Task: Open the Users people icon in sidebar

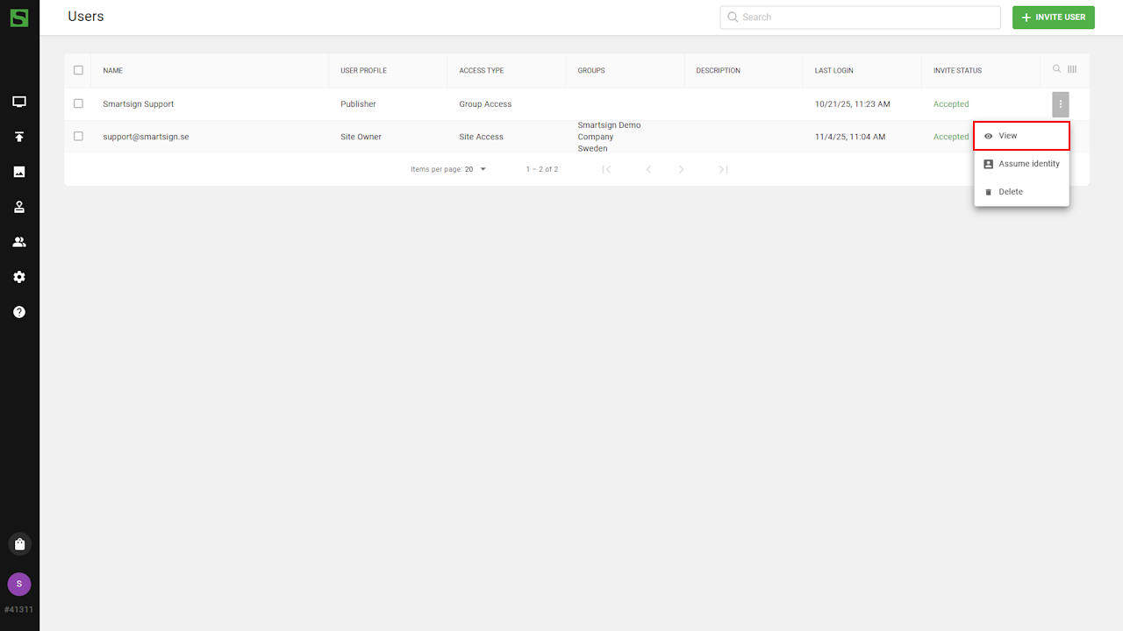Action: pyautogui.click(x=19, y=242)
